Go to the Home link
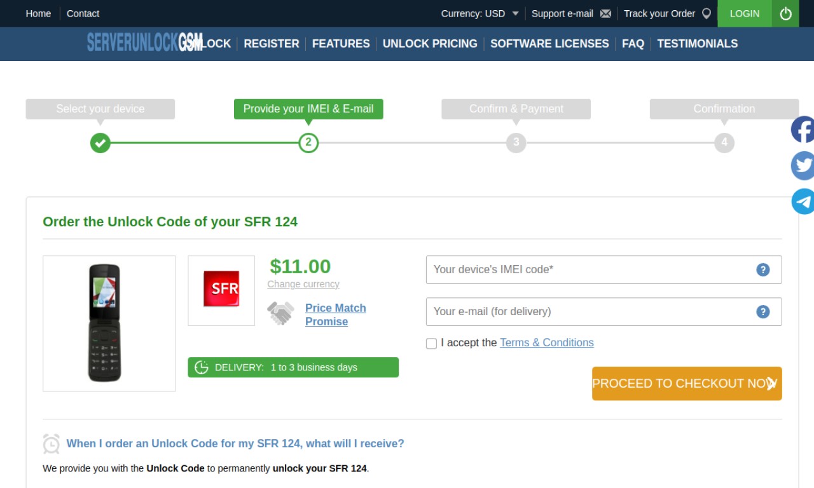 tap(38, 13)
